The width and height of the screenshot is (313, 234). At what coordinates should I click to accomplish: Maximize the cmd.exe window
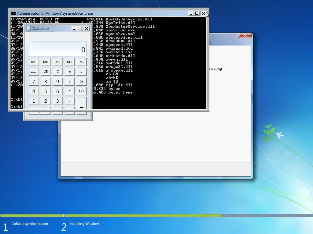tap(197, 13)
